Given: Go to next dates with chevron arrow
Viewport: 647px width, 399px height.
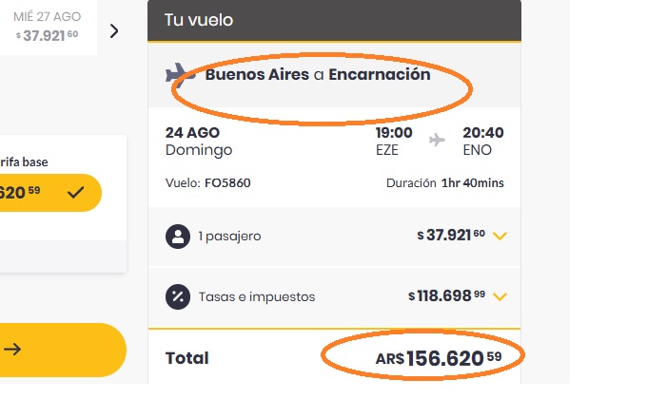Looking at the screenshot, I should click(114, 31).
